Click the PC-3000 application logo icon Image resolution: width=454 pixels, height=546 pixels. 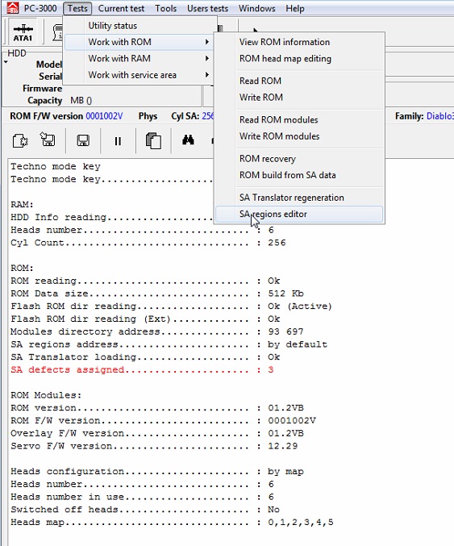tap(13, 7)
